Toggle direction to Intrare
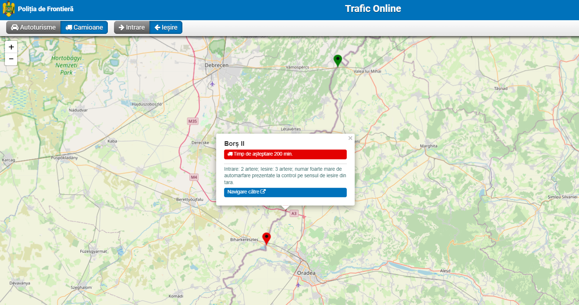The width and height of the screenshot is (579, 305). (132, 27)
